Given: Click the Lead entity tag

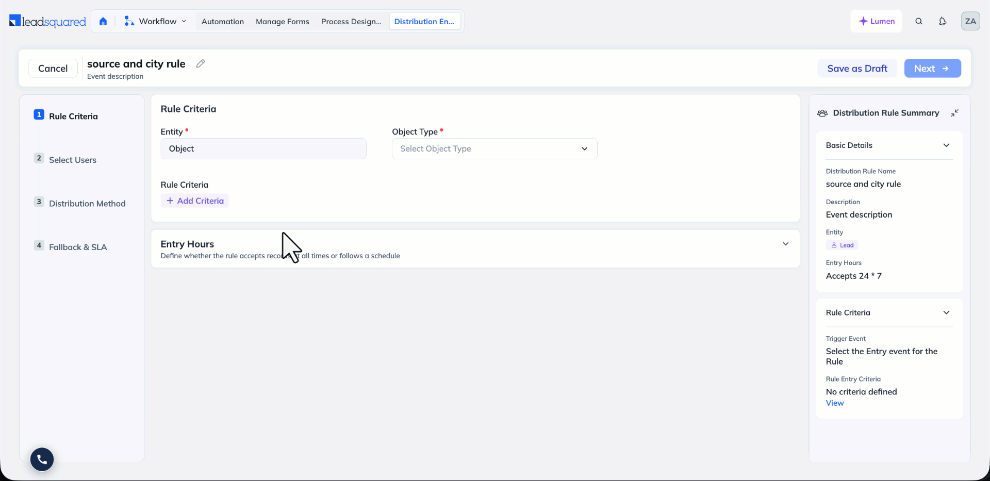Looking at the screenshot, I should click(842, 245).
